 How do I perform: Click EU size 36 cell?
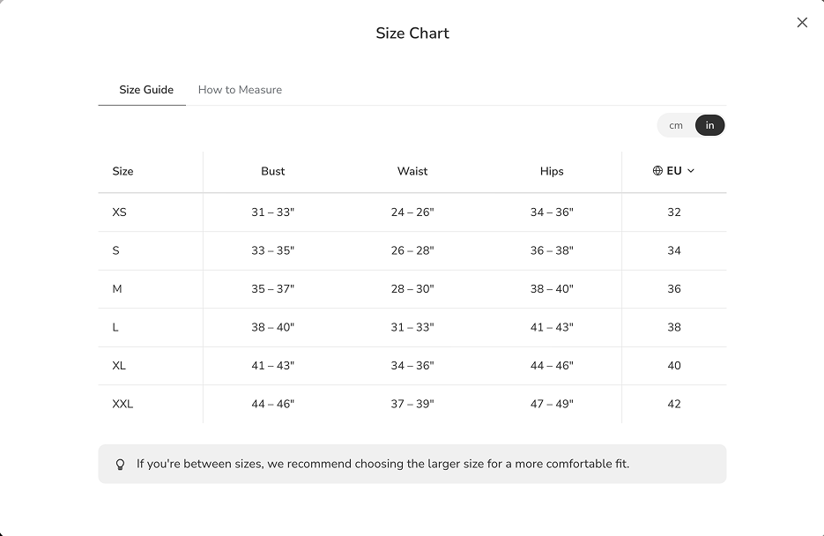pos(674,289)
